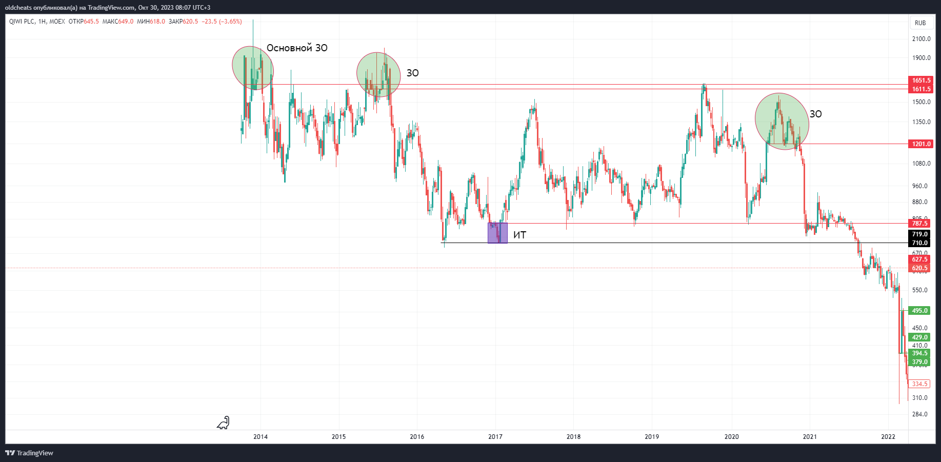The width and height of the screenshot is (941, 462).
Task: Click the 1900.0 price axis tick
Action: [x=922, y=58]
